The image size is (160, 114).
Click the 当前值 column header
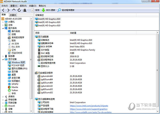pos(102,33)
